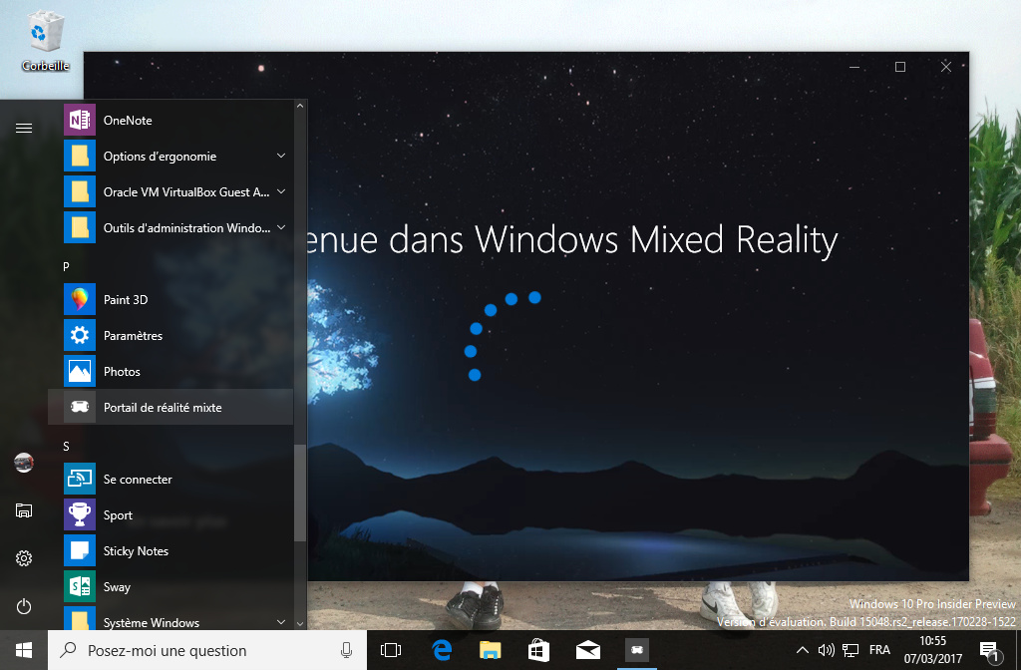Screen dimensions: 1021x670
Task: Open the user account picture in Start menu
Action: (24, 463)
